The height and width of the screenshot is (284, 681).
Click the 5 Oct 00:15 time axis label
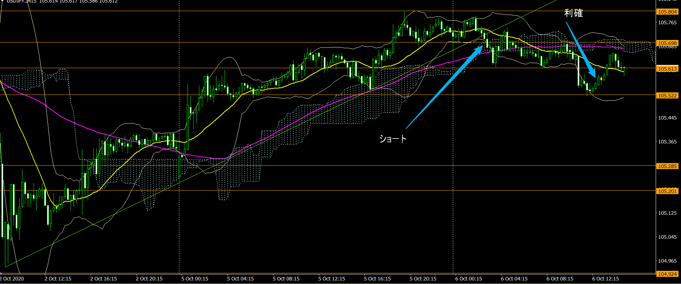click(x=195, y=279)
